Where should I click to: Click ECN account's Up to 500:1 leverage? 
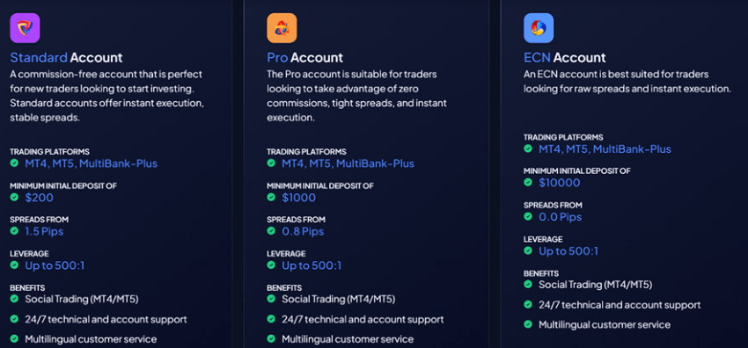coord(568,250)
